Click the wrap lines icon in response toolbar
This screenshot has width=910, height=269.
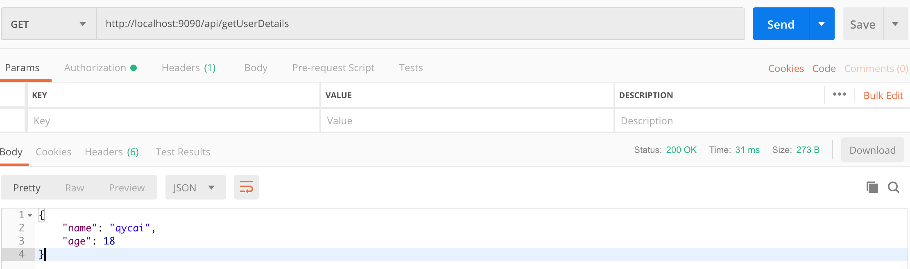point(246,187)
